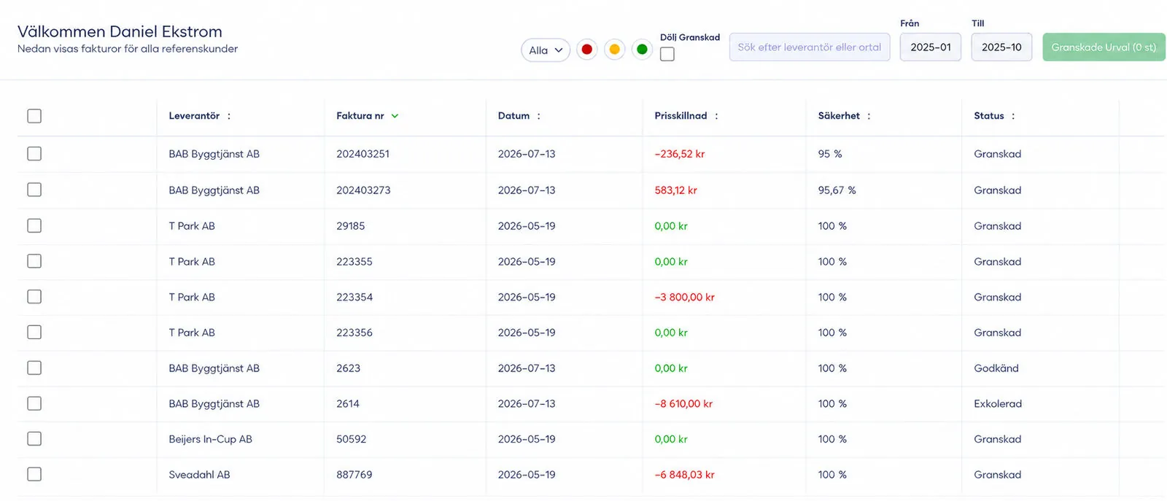Open the Beijers In-Cup AB invoice row
1167x501 pixels.
coord(591,439)
